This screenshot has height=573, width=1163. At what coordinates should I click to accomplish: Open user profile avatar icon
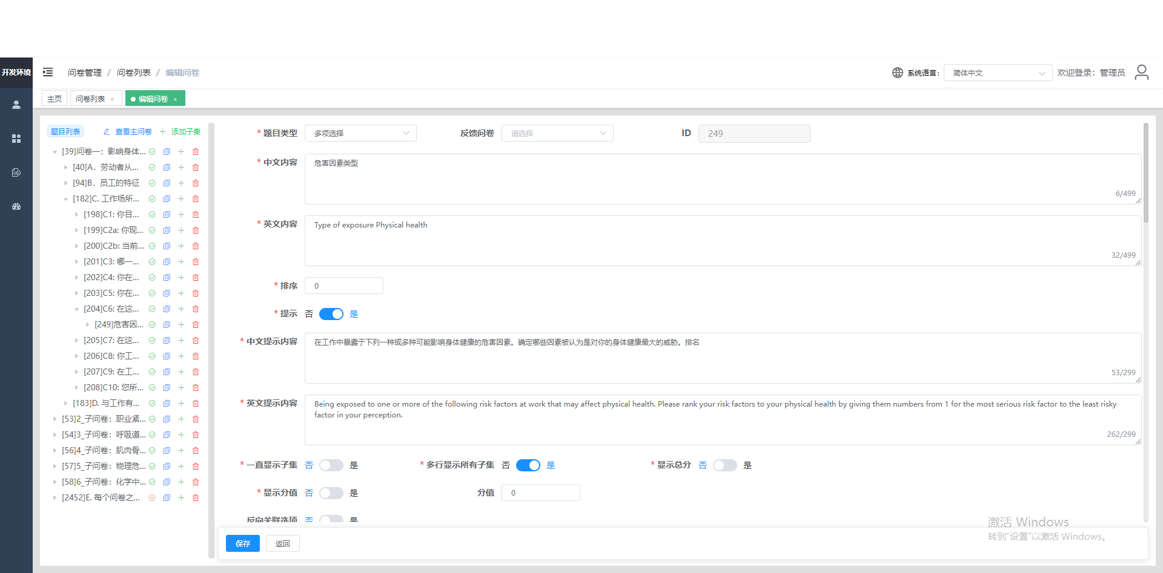pos(1141,72)
